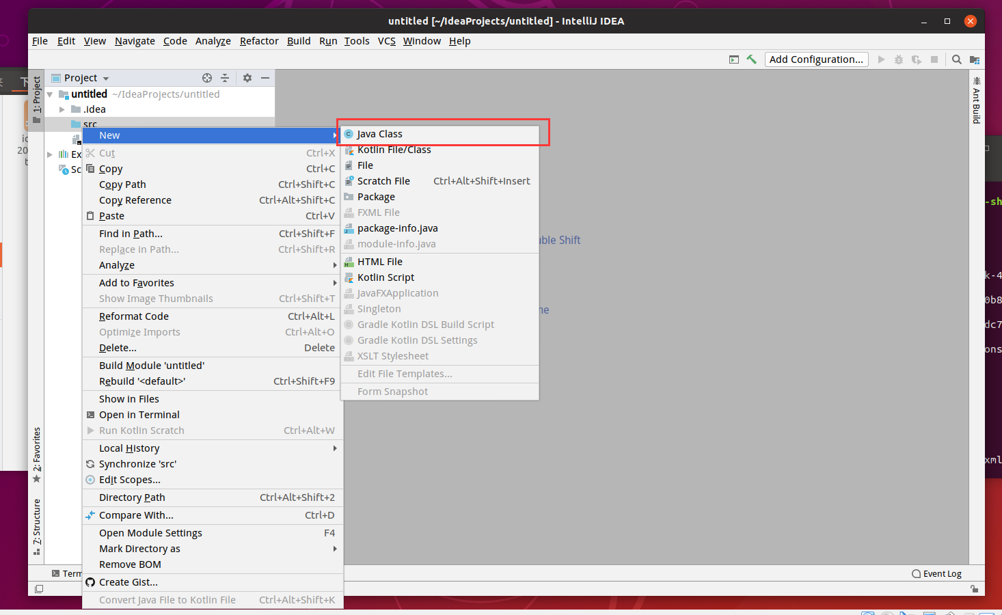Open the Ant Build side panel
The height and width of the screenshot is (615, 1002).
point(977,100)
